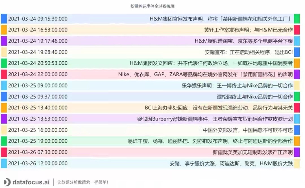Screen dimensions: 305x188
Task: Click the H&M集团发文回应 event text
Action: 211,63
